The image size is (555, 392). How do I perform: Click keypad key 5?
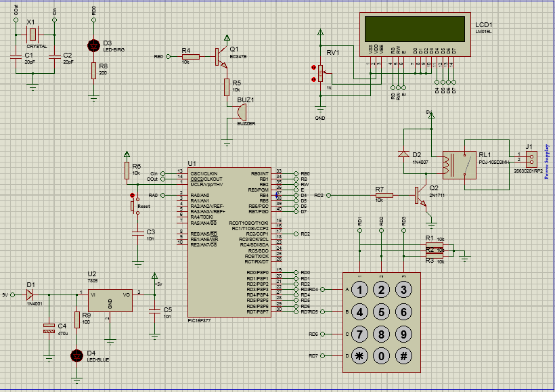pyautogui.click(x=381, y=312)
